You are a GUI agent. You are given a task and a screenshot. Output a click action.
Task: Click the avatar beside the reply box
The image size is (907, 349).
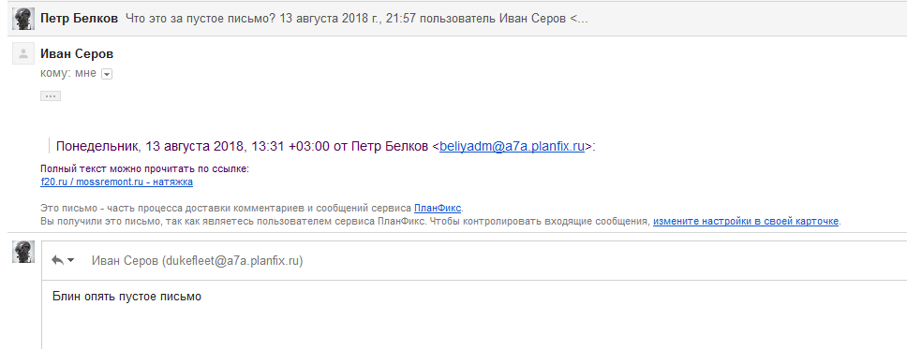(23, 253)
